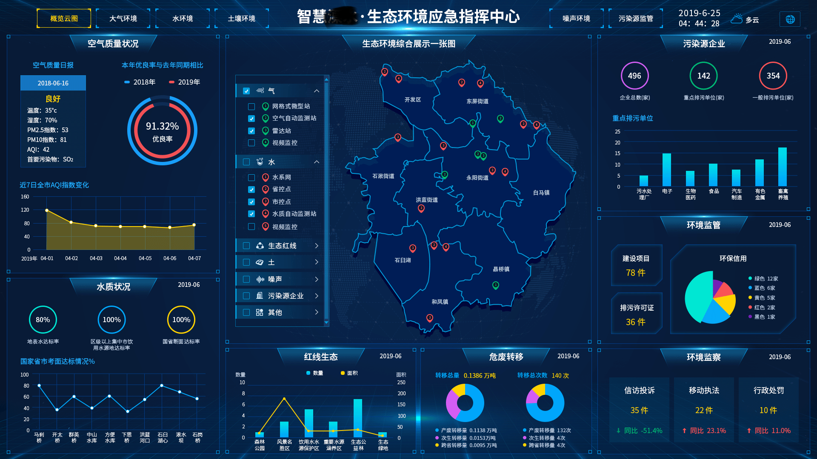Screen dimensions: 817x459
Task: Expand the 土 layer group arrow
Action: (x=317, y=262)
